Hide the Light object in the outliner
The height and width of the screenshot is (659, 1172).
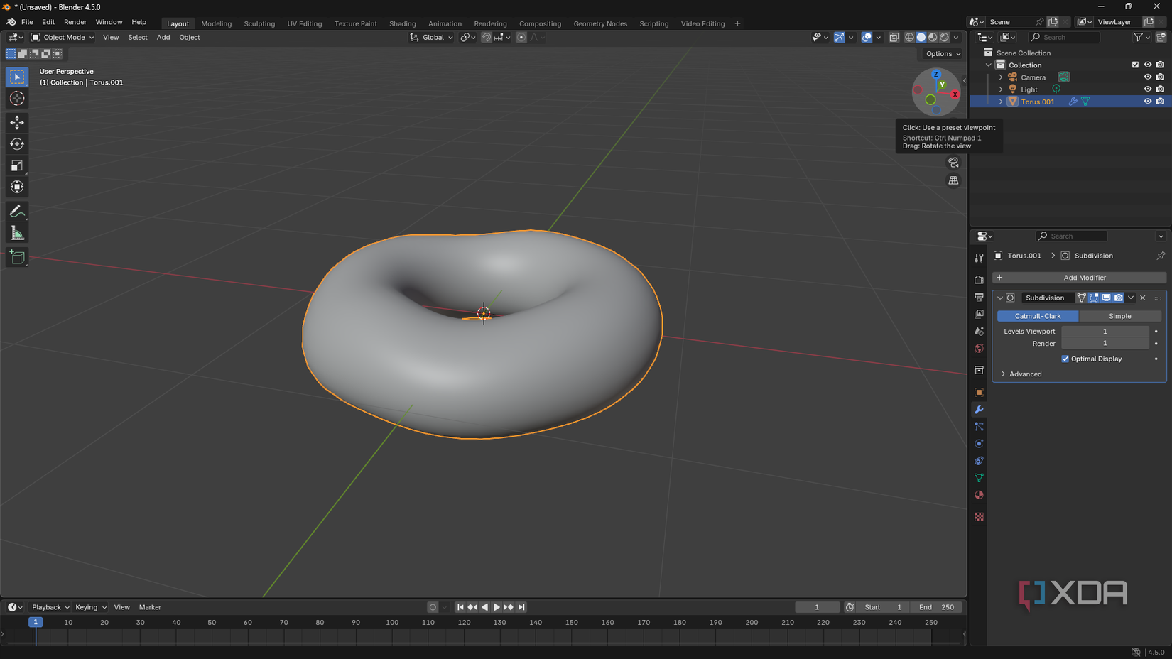pyautogui.click(x=1147, y=89)
